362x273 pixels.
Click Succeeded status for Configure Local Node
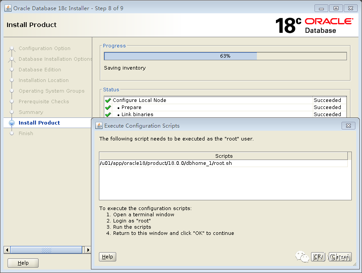click(327, 100)
